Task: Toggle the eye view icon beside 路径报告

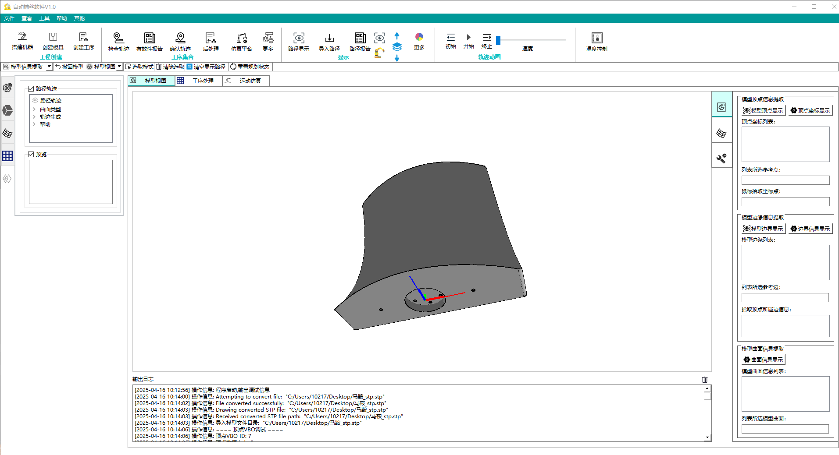Action: click(380, 38)
